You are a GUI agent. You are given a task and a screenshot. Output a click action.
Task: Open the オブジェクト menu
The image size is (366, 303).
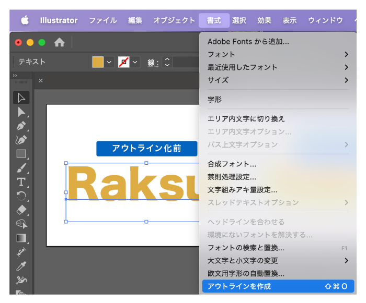(174, 20)
